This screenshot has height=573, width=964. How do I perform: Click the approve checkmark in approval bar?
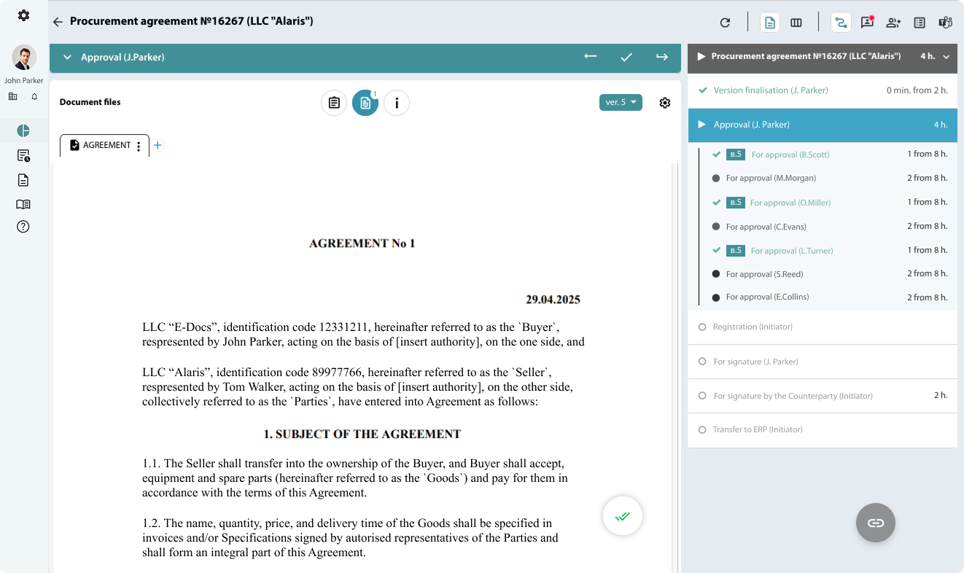626,57
